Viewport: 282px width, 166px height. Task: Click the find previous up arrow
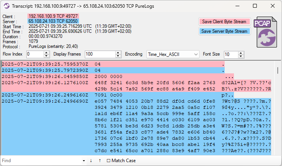click(100, 161)
